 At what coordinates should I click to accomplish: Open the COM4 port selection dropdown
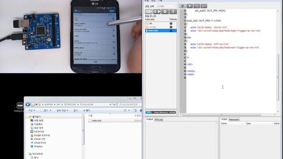click(x=167, y=6)
